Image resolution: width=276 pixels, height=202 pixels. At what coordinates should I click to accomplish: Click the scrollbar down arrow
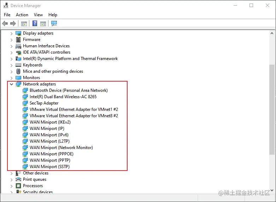272,190
